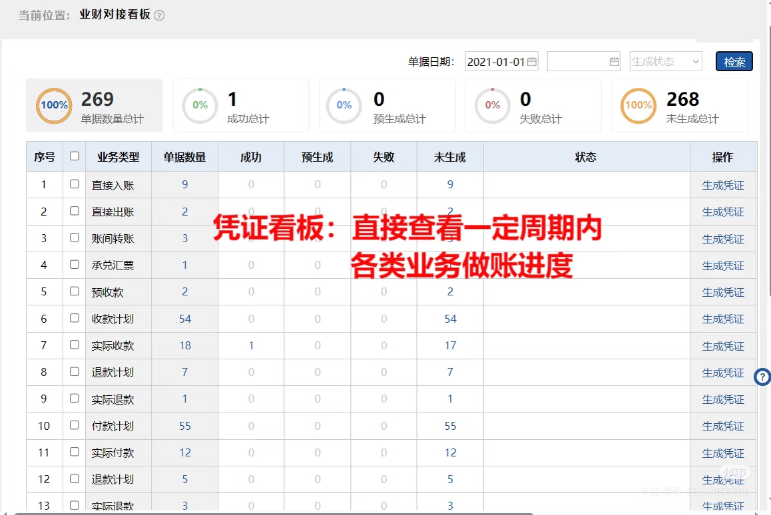This screenshot has width=771, height=515.
Task: Click document count 7 in 退款计划 row 8
Action: click(185, 372)
